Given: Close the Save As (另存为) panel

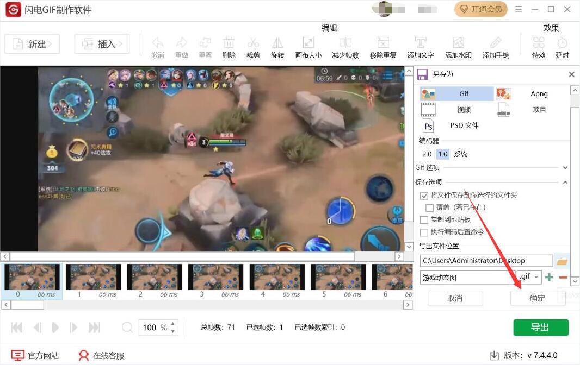Looking at the screenshot, I should (x=571, y=74).
